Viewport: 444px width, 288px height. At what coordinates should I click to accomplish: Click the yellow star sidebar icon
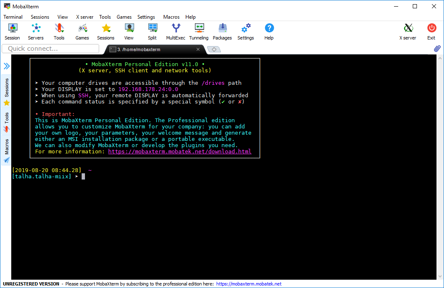tap(7, 103)
